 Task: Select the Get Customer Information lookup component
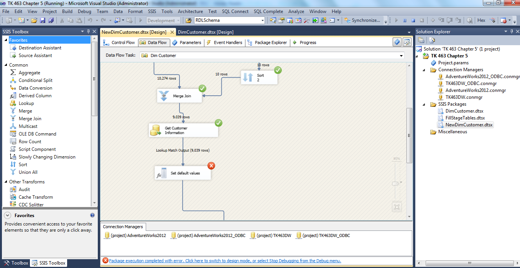tap(183, 130)
